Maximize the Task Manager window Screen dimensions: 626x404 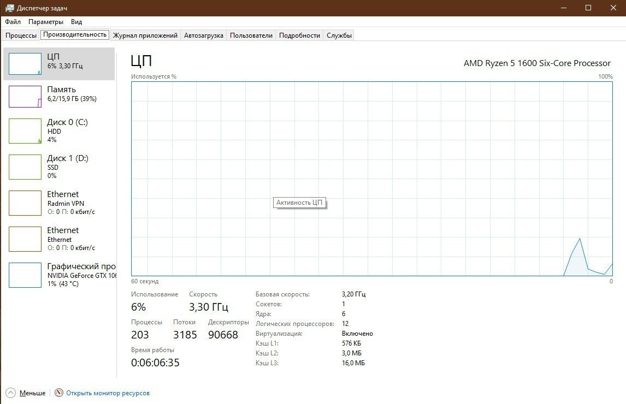pos(588,8)
